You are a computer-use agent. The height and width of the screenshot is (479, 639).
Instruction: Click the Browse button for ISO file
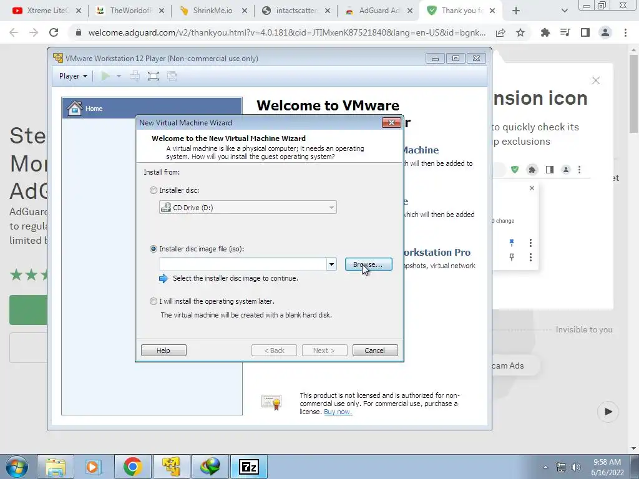pos(368,264)
